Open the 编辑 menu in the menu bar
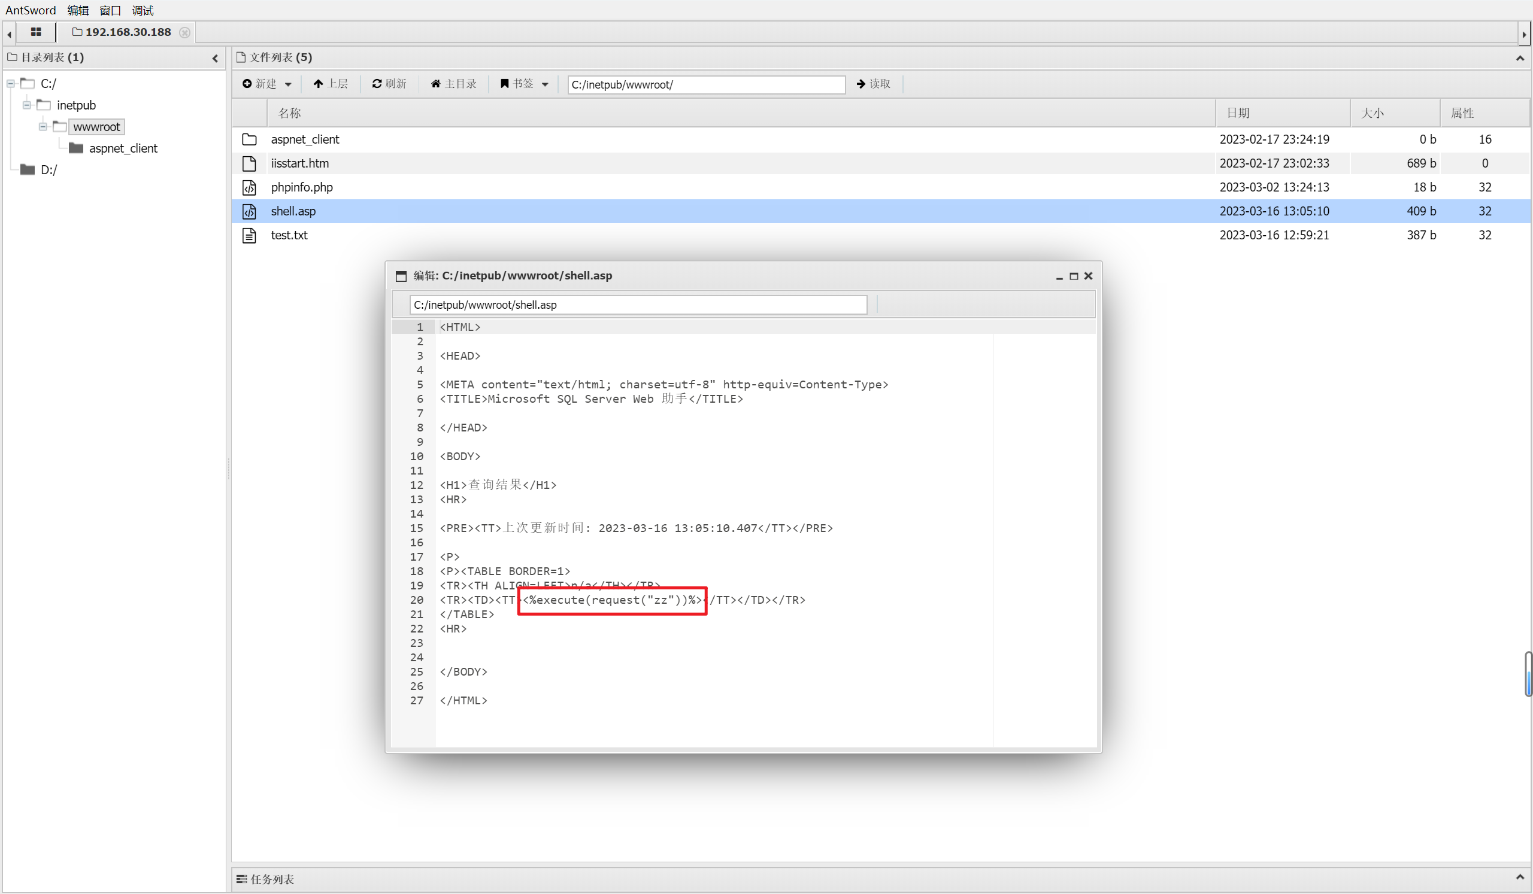1533x894 pixels. [x=78, y=10]
